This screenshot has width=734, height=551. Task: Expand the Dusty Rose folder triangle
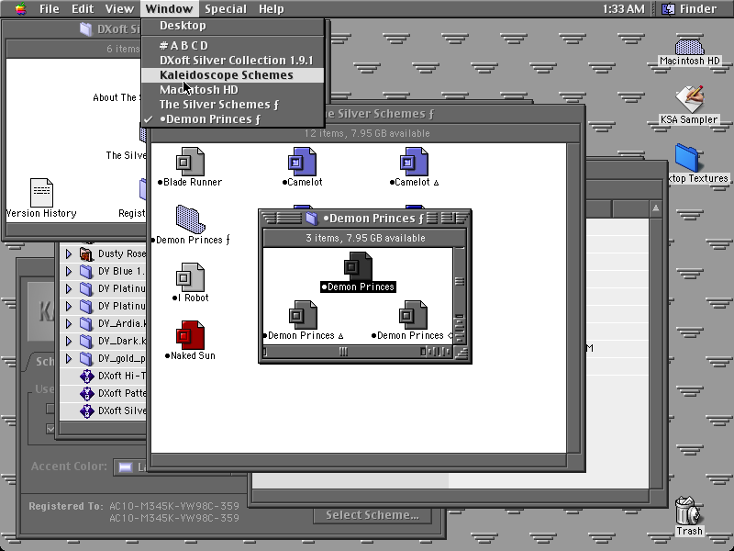point(68,254)
